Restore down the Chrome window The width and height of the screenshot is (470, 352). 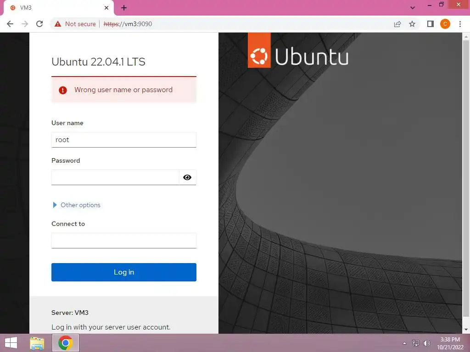point(442,5)
